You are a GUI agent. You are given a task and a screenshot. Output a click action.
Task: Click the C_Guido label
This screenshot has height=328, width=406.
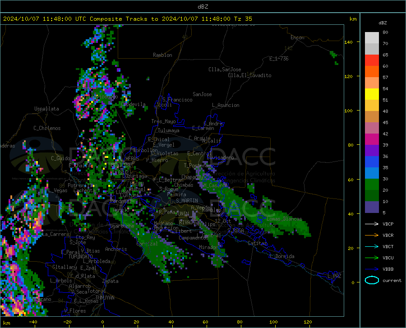(60, 158)
